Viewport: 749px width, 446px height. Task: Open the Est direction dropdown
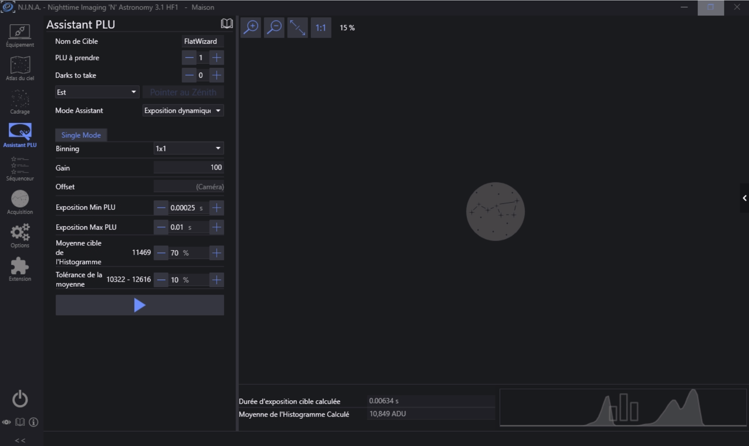click(97, 92)
